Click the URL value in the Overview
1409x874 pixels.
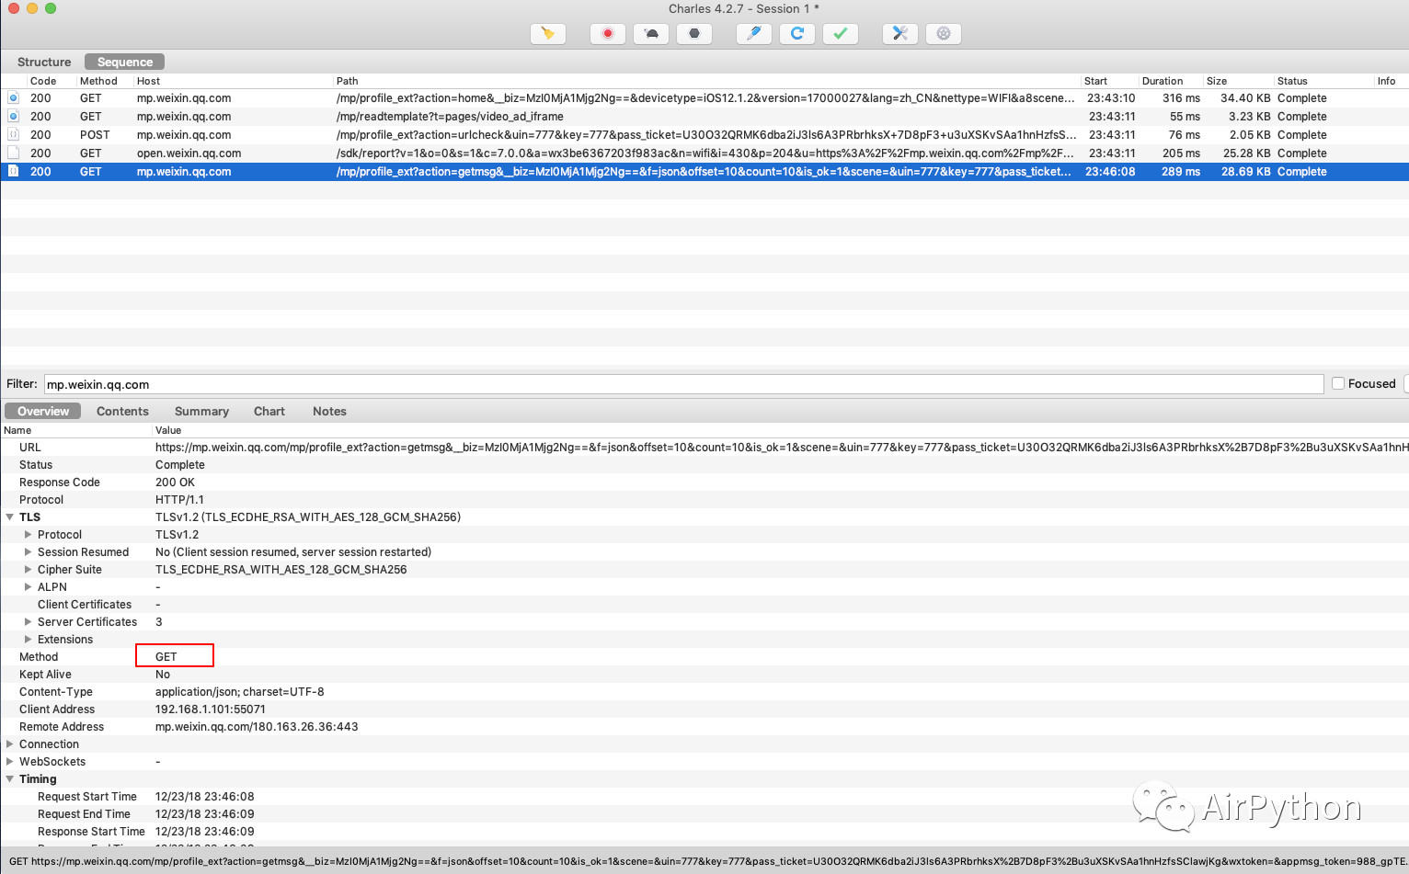click(782, 448)
